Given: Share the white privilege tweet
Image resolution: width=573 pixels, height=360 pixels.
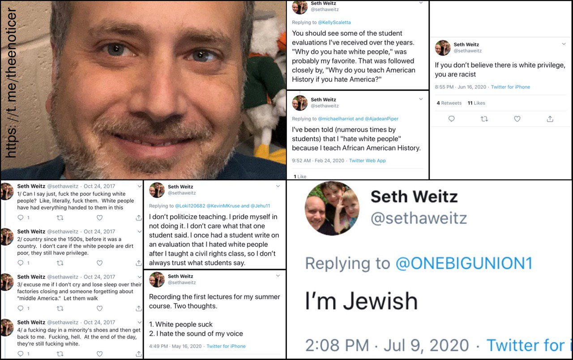Looking at the screenshot, I should [550, 119].
